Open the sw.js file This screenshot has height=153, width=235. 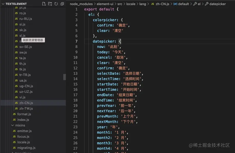(x=23, y=53)
